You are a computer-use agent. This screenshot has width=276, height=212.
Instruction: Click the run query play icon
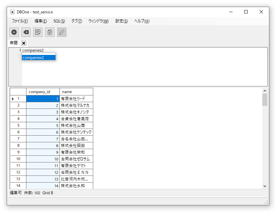click(x=14, y=32)
